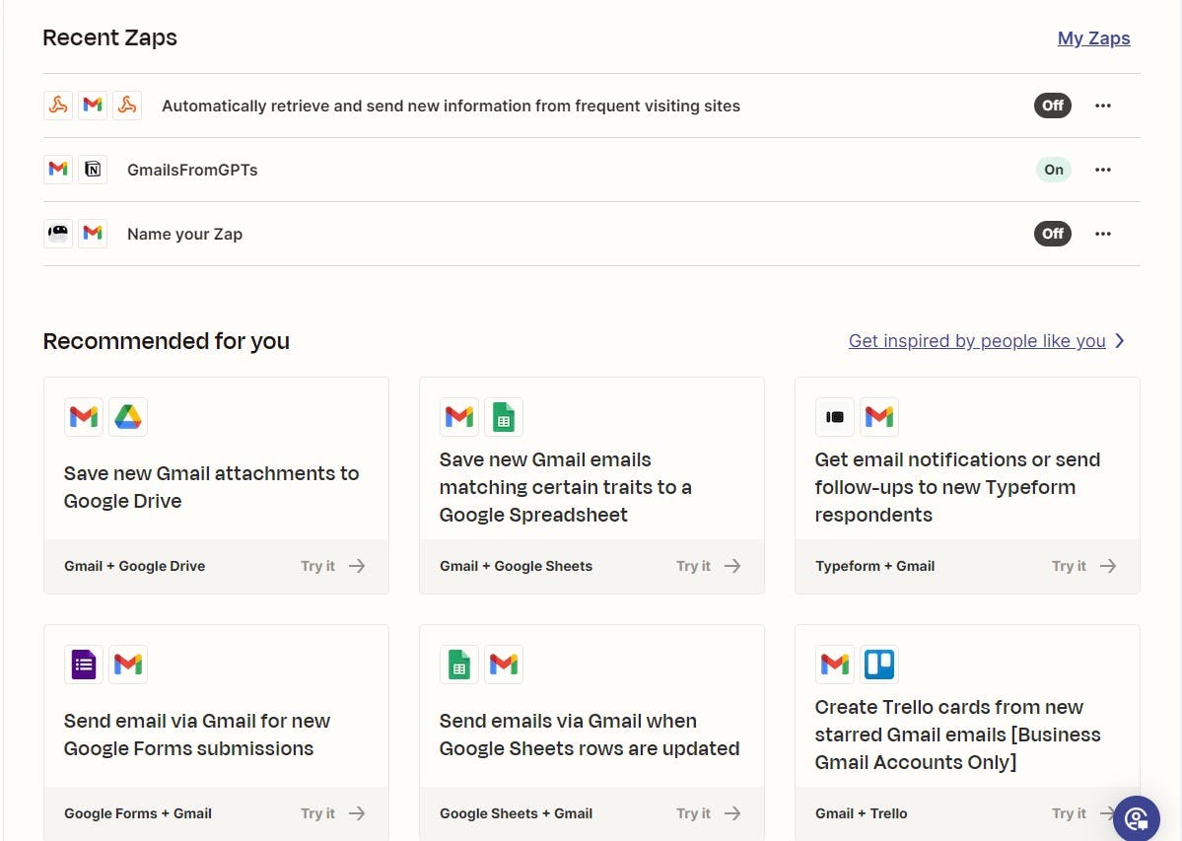
Task: Click Try it on the Google Forms + Gmail card
Action: pos(317,813)
